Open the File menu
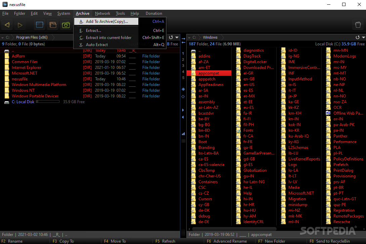This screenshot has height=244, width=366. point(5,13)
